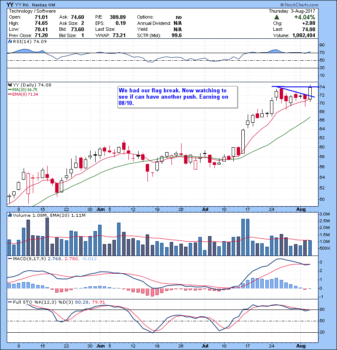Screen dimensions: 337x350
Task: Click the 'Technology / Software' sector label
Action: pyautogui.click(x=32, y=11)
